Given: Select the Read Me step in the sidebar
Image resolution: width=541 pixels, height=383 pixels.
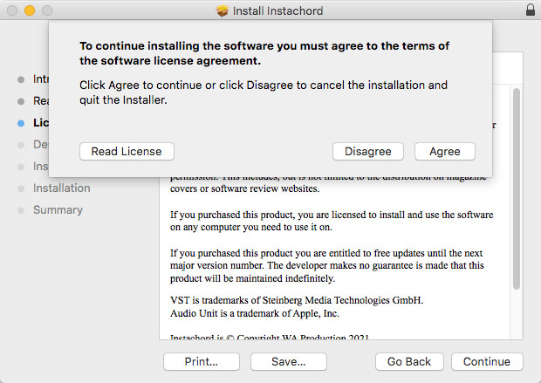Looking at the screenshot, I should pos(39,100).
